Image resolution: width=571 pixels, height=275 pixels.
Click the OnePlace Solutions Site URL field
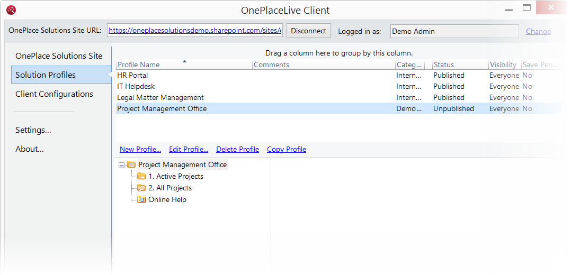point(195,31)
